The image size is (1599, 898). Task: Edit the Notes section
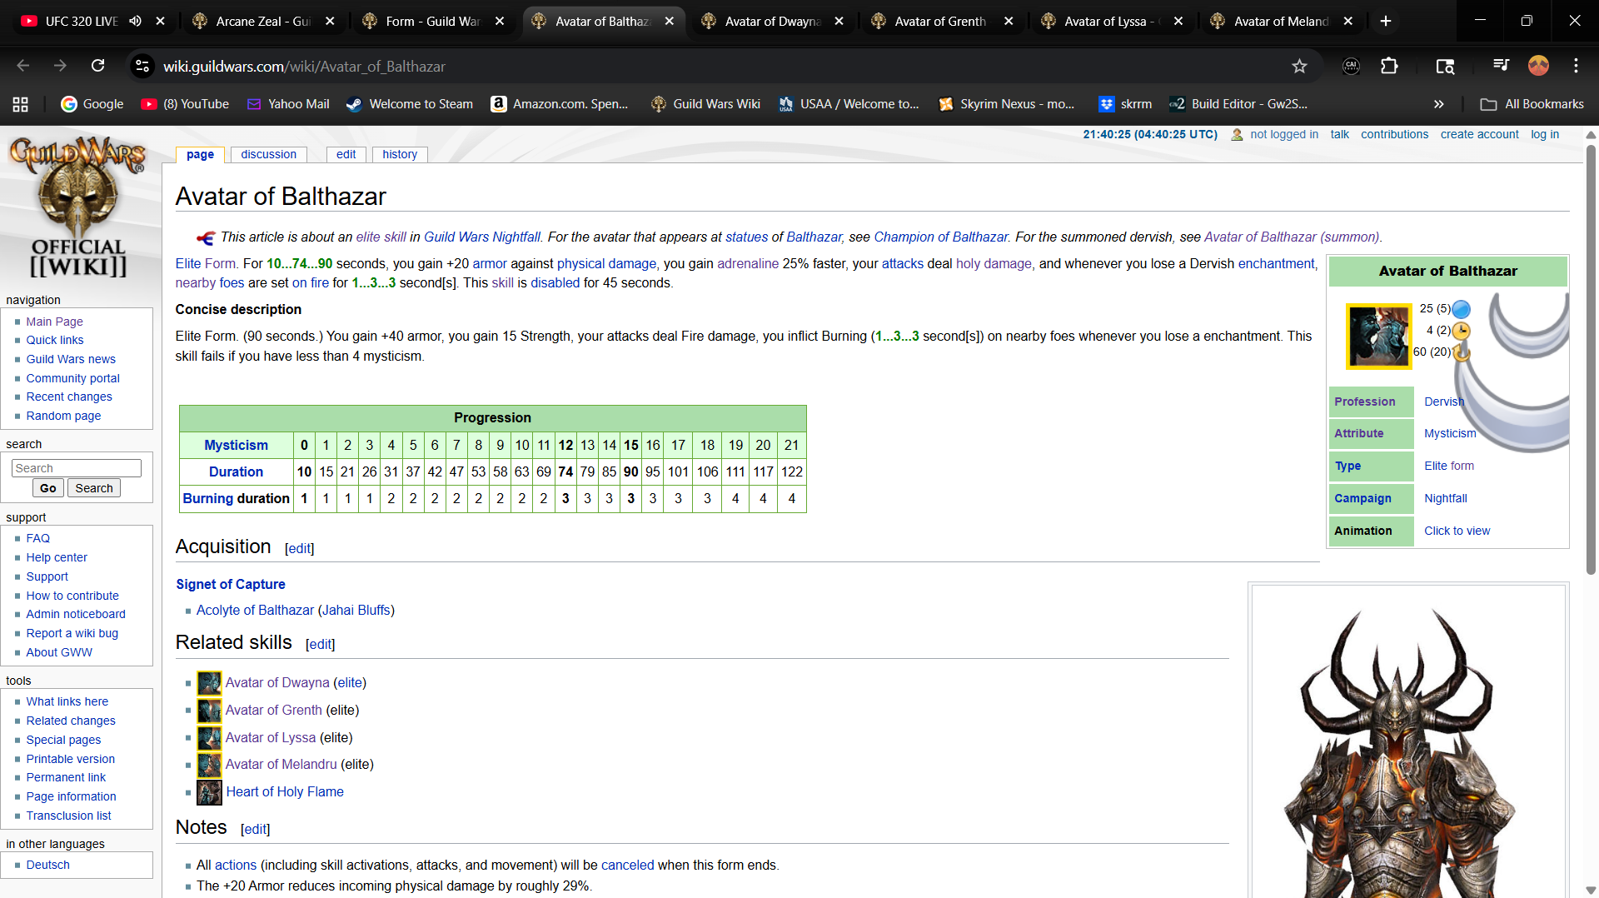[x=255, y=829]
